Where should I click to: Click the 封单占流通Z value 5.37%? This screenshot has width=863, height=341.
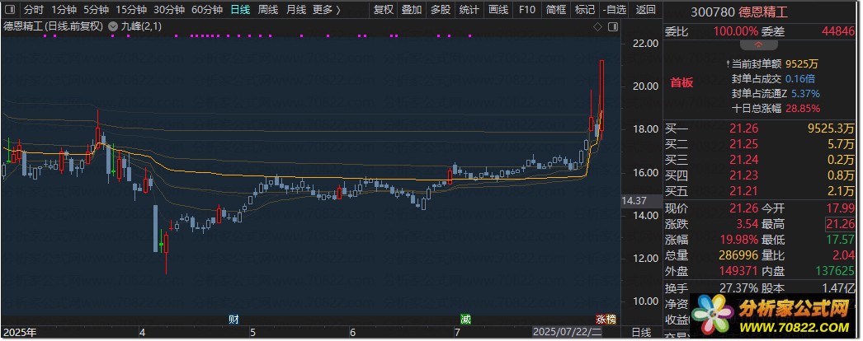[x=806, y=94]
